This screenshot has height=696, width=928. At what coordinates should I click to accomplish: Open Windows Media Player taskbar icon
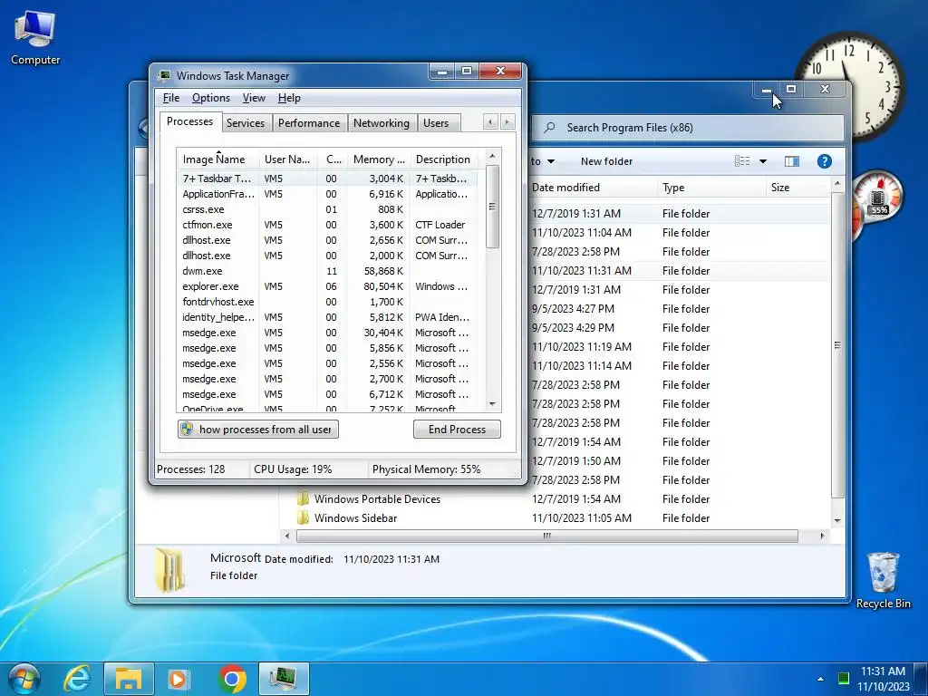pos(179,679)
